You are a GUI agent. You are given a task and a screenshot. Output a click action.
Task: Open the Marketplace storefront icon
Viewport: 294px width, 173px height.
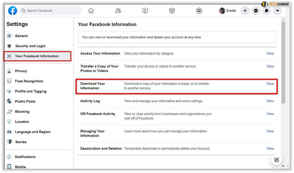tap(172, 11)
